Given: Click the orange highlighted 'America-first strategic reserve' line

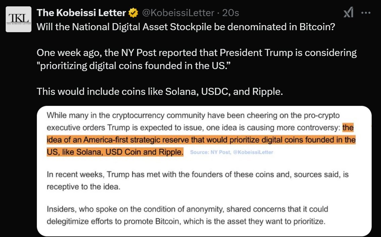Looking at the screenshot, I should point(201,140).
